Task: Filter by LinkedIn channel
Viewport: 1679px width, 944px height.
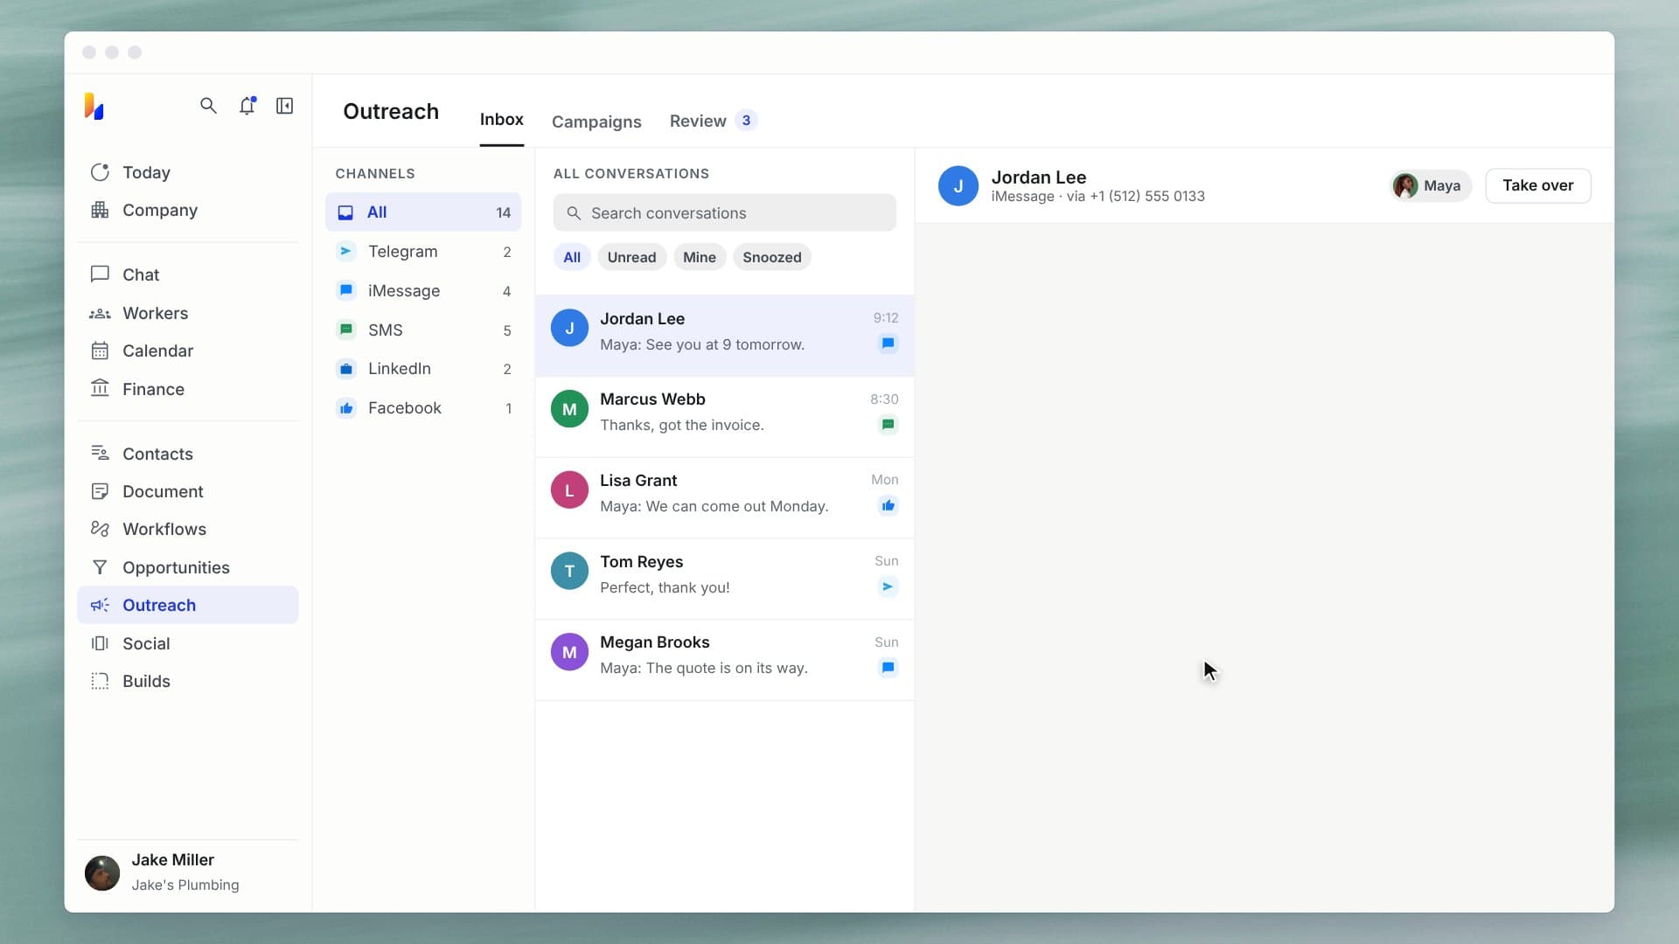Action: tap(423, 369)
